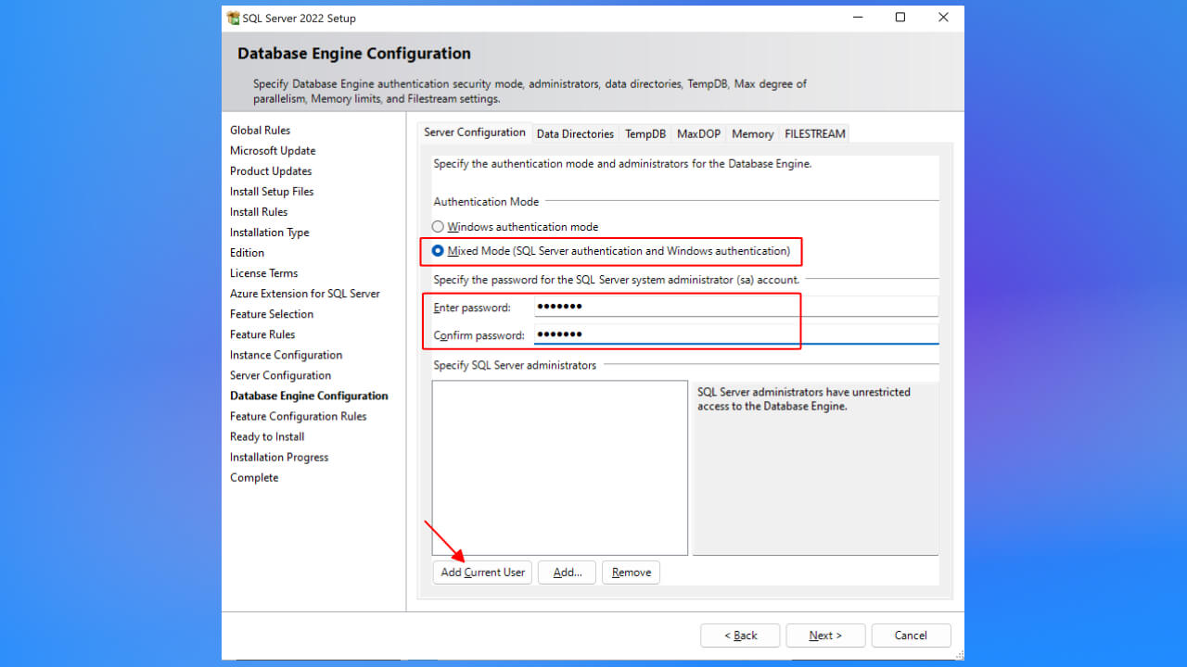This screenshot has width=1187, height=667.
Task: Switch to the Data Directories tab
Action: tap(575, 133)
